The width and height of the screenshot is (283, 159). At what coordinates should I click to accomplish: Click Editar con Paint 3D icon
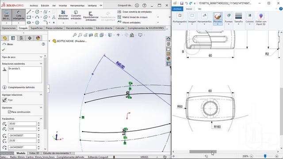[x=261, y=19]
